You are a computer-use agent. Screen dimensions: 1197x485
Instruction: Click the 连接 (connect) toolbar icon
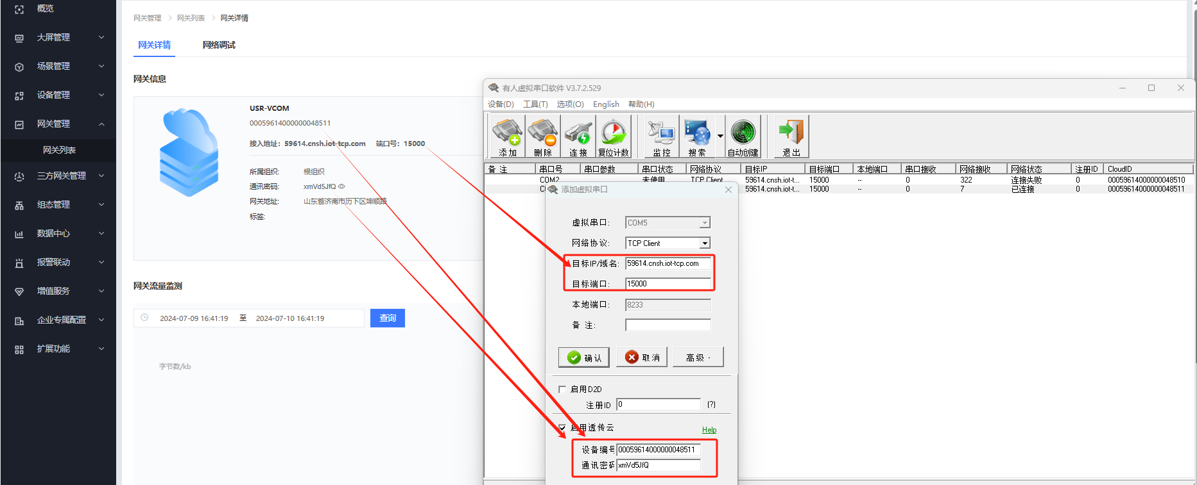tap(578, 137)
